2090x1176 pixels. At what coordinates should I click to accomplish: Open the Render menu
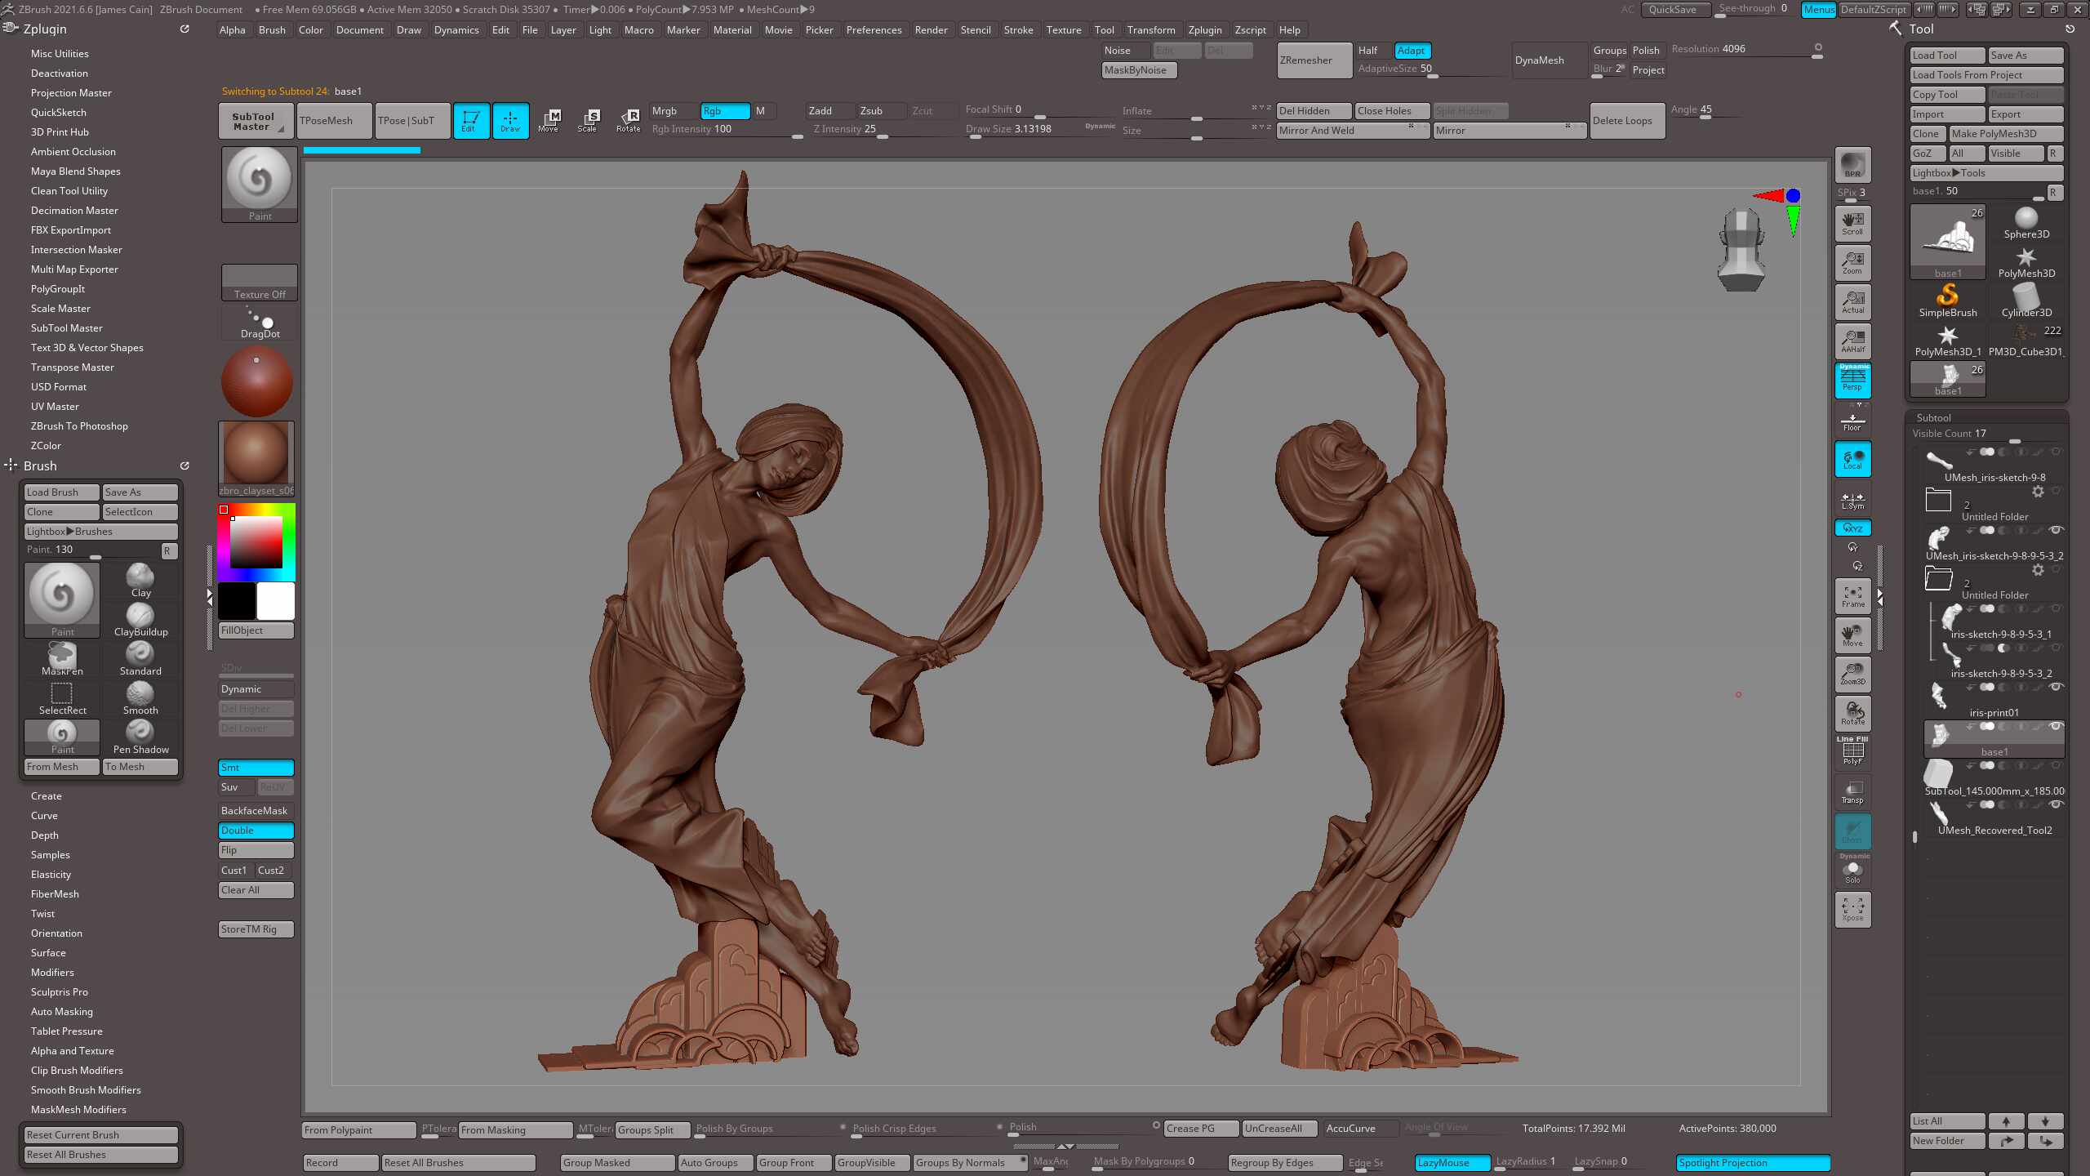(x=931, y=29)
